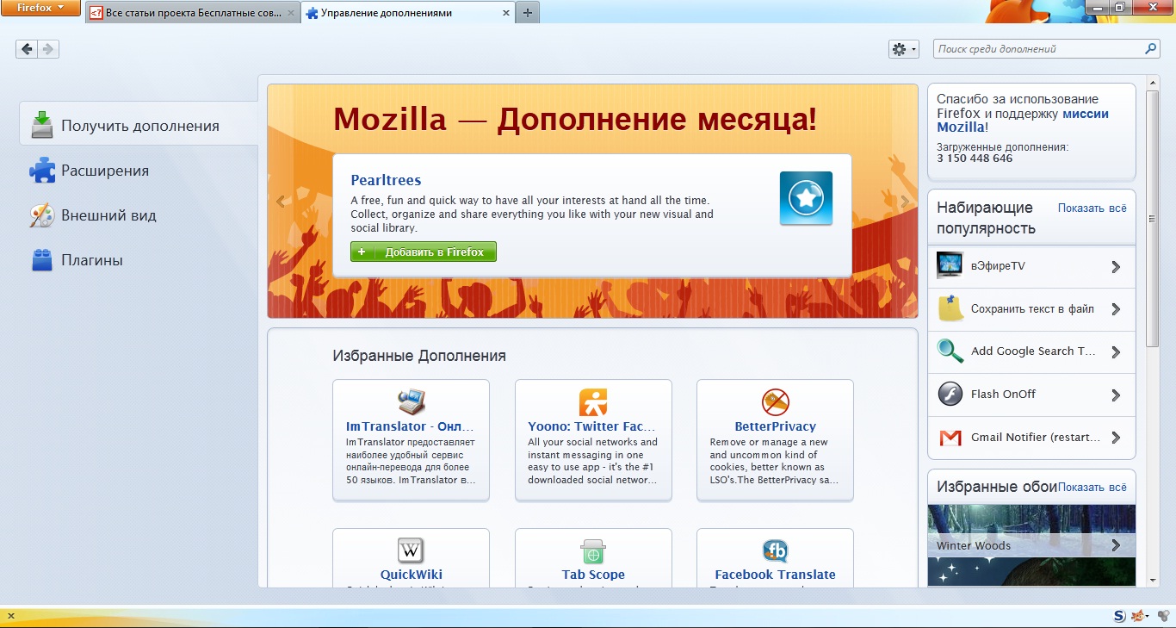Screen dimensions: 1176x628
Task: Click Показать всё next to Набирающие популярность
Action: tap(1092, 208)
